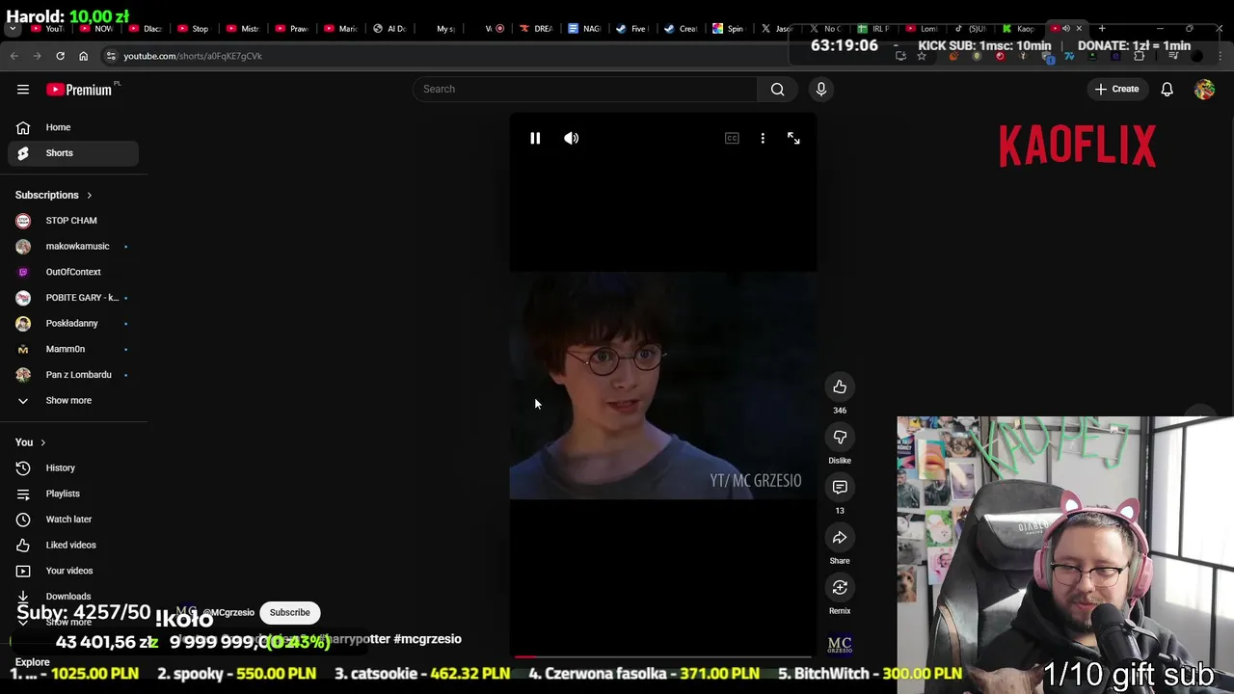Select Shorts in the sidebar
The height and width of the screenshot is (694, 1234).
[73, 152]
